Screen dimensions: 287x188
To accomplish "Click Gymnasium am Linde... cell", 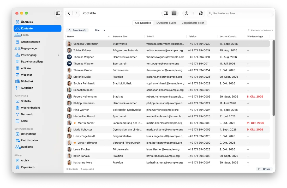I will pos(127,130).
